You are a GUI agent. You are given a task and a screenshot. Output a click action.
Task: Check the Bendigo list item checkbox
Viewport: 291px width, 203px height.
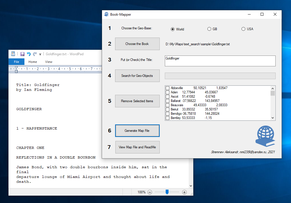pyautogui.click(x=167, y=114)
